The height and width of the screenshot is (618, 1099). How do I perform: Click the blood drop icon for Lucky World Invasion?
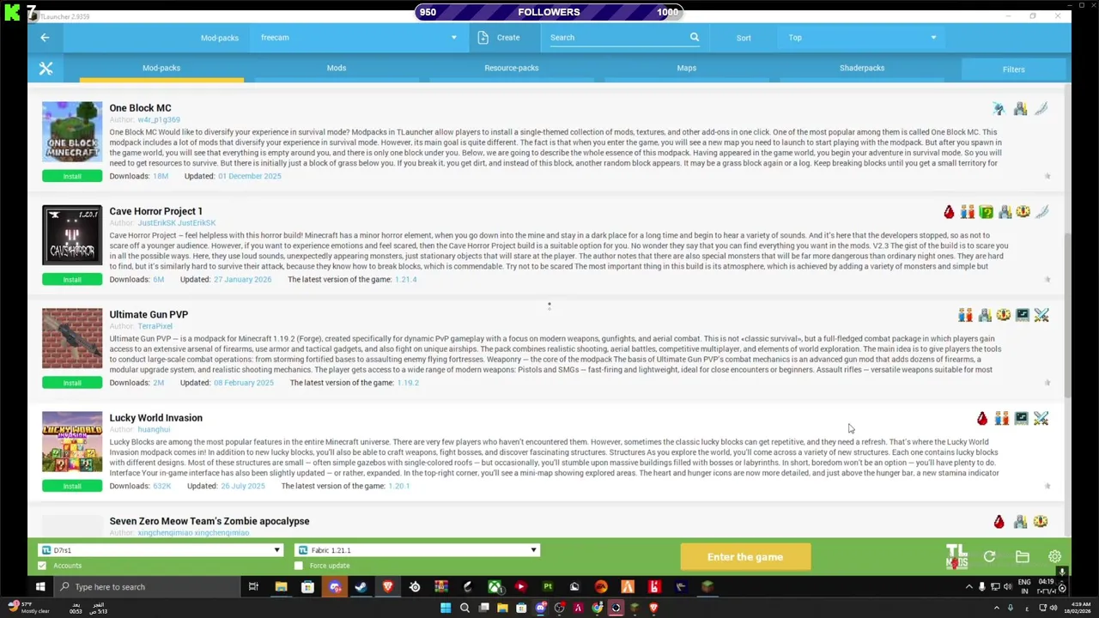[x=982, y=418]
